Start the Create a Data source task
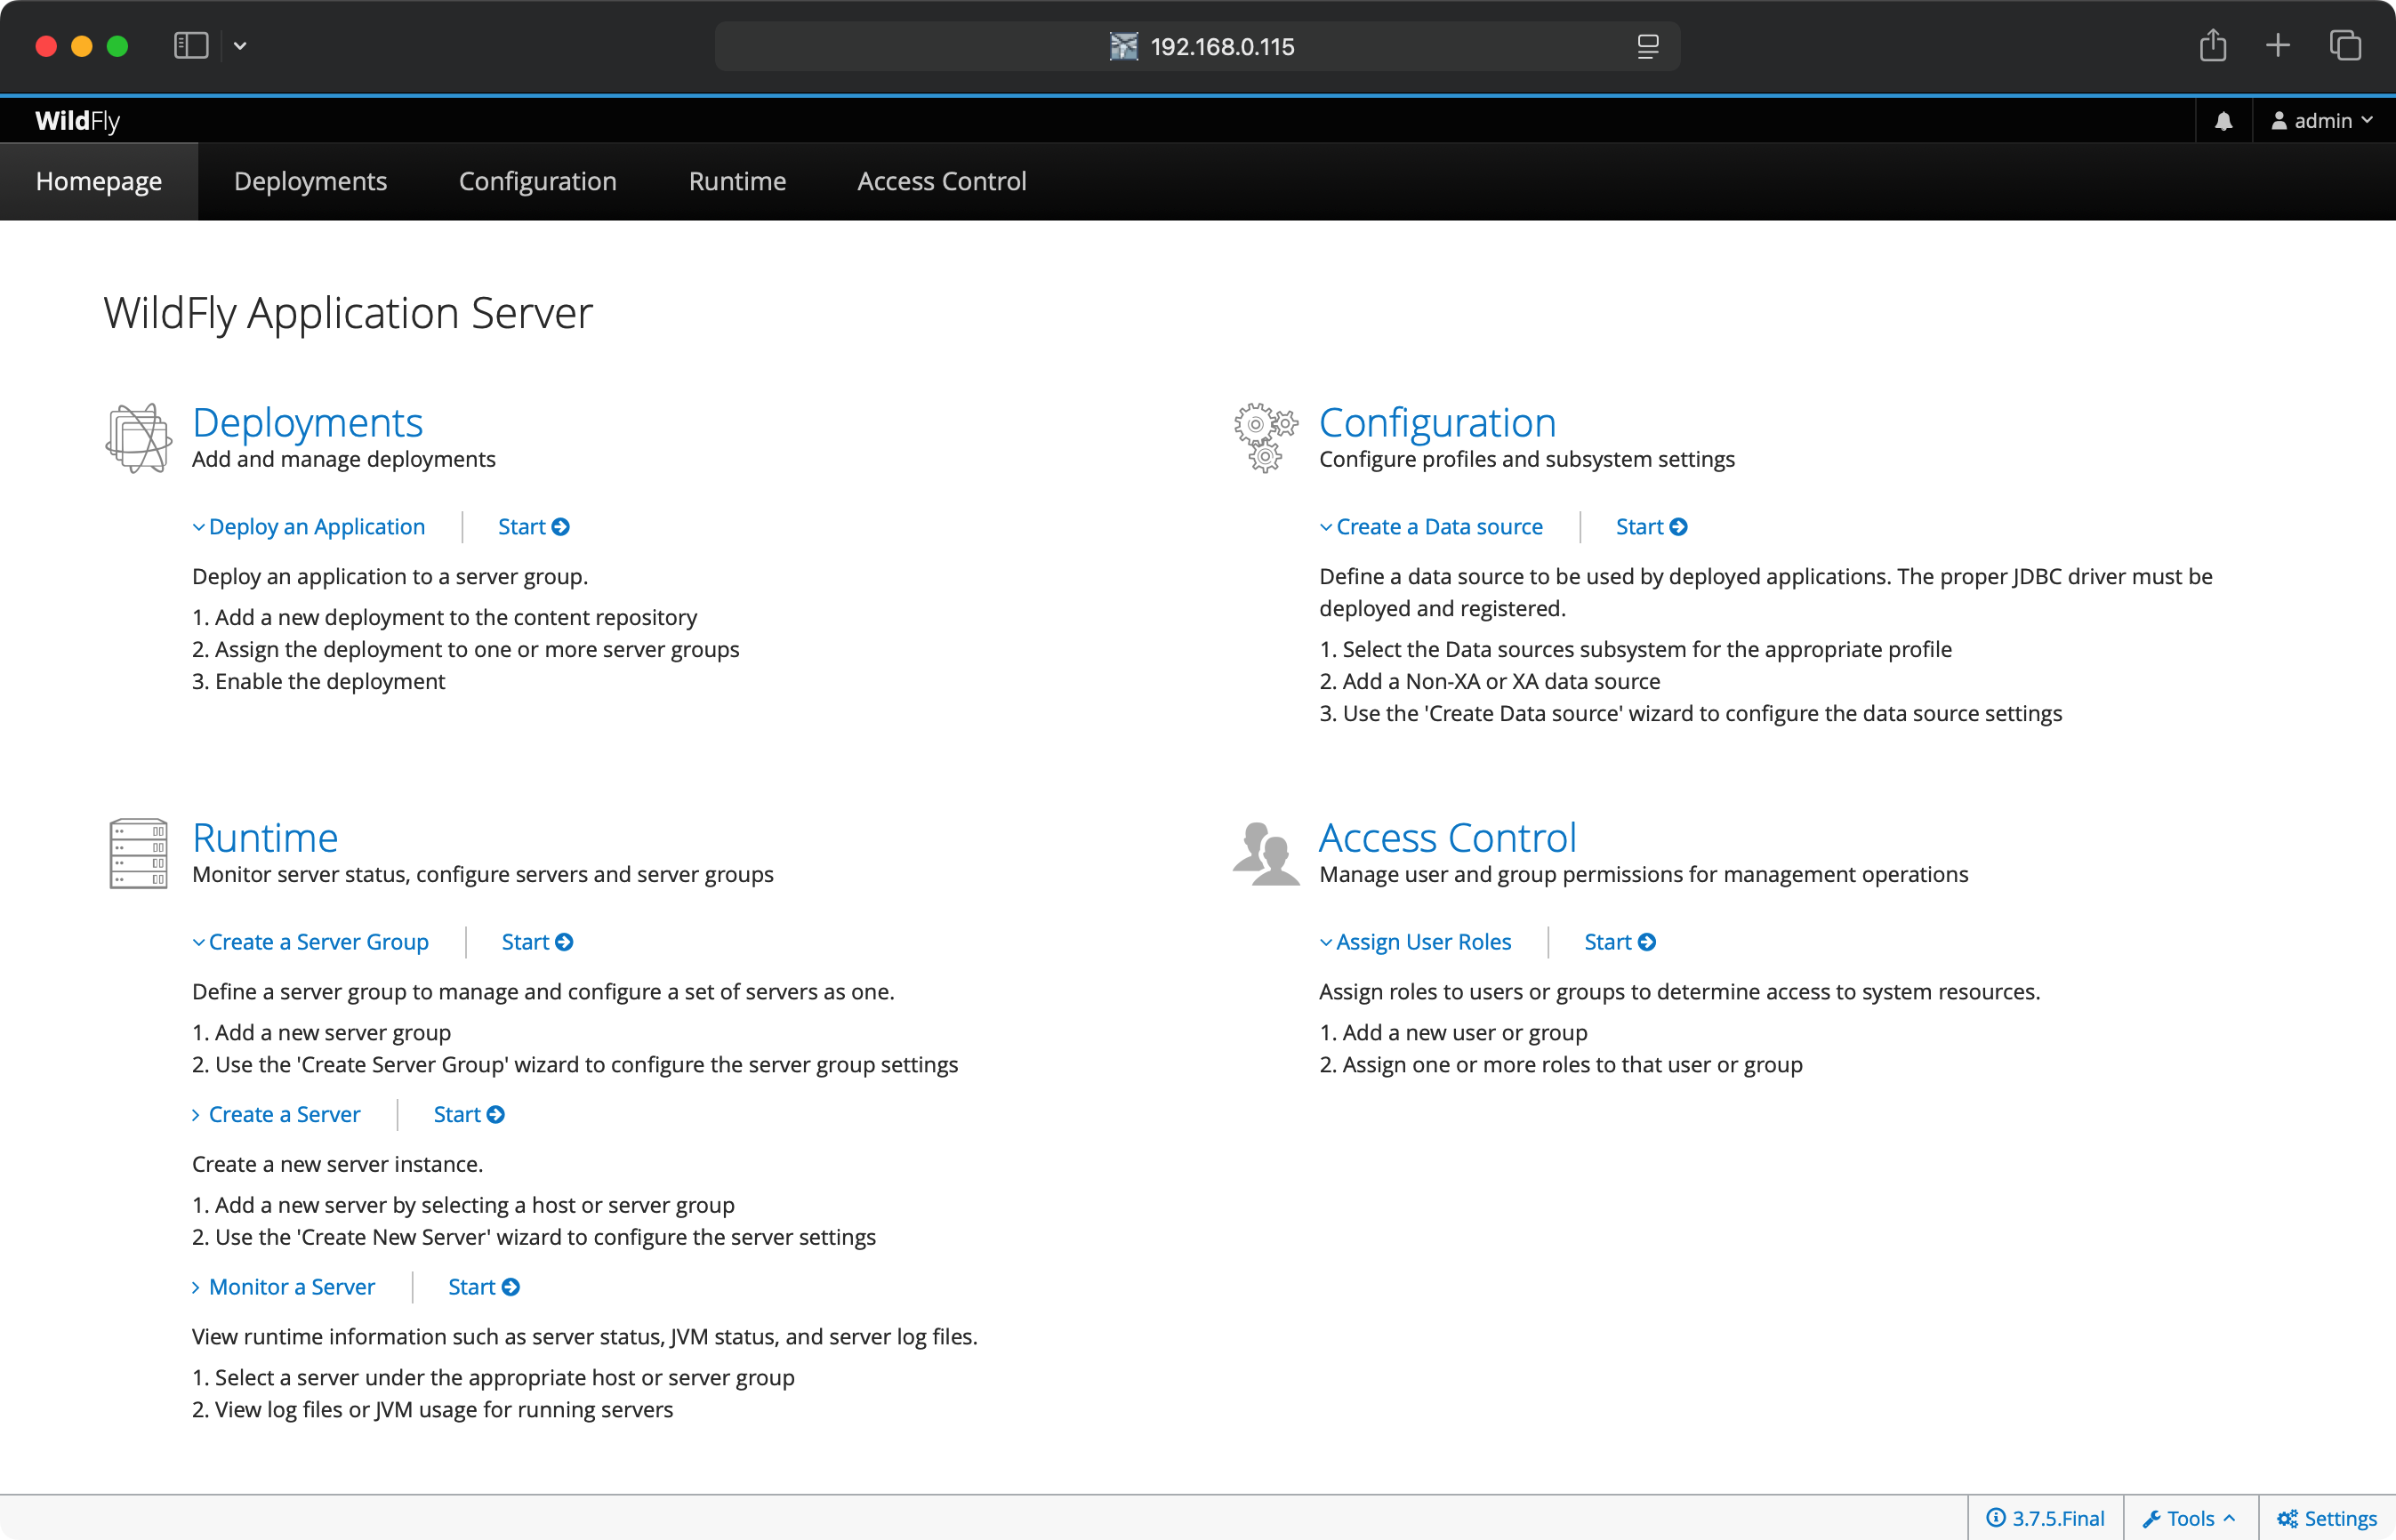Viewport: 2396px width, 1540px height. click(1652, 527)
